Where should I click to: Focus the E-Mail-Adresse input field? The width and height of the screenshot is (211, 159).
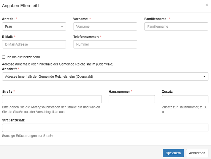(x=34, y=44)
